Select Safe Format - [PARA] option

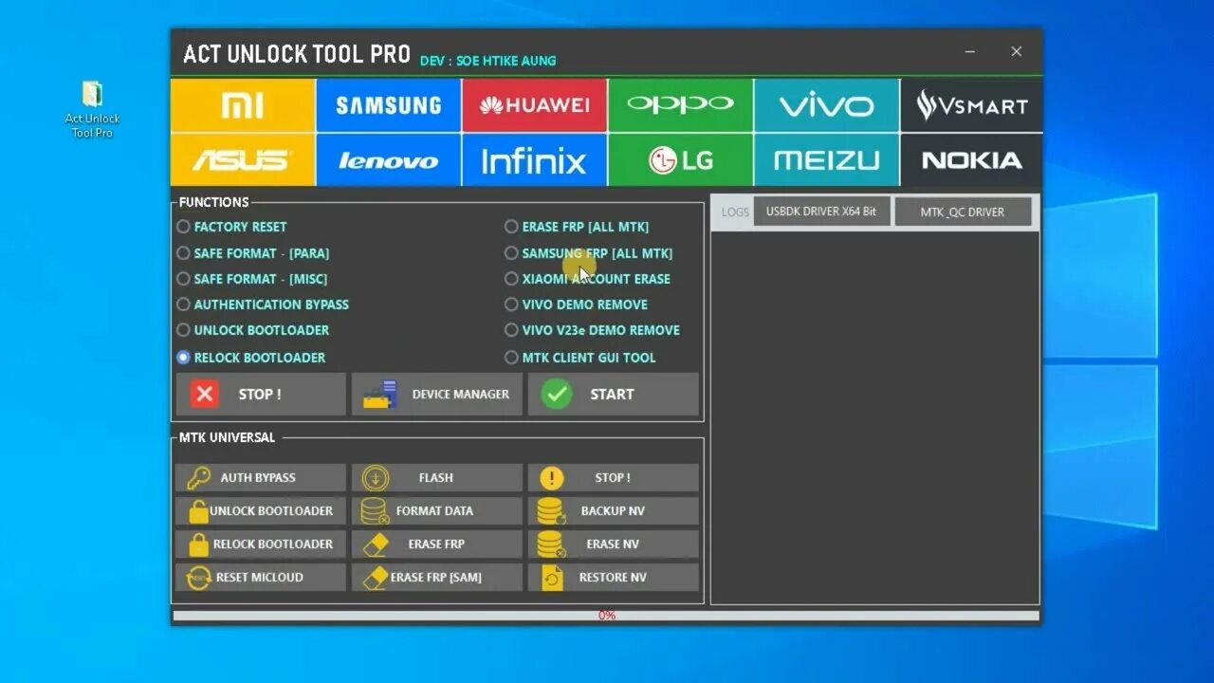click(253, 253)
